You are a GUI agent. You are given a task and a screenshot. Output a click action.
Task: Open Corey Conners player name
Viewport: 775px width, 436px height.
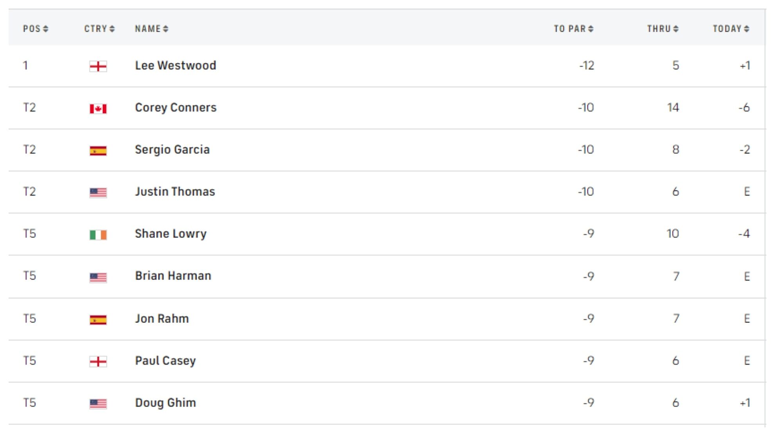175,108
